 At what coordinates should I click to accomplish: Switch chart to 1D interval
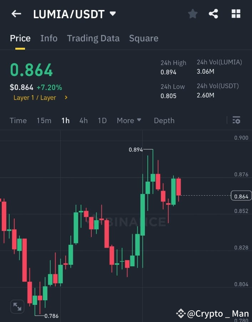point(102,121)
